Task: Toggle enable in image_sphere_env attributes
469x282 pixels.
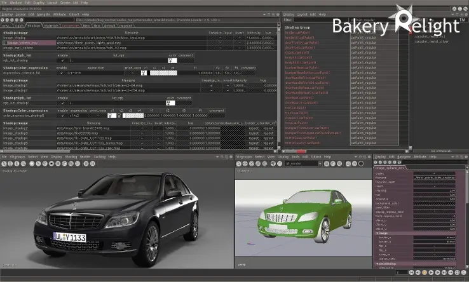Action: tap(434, 173)
